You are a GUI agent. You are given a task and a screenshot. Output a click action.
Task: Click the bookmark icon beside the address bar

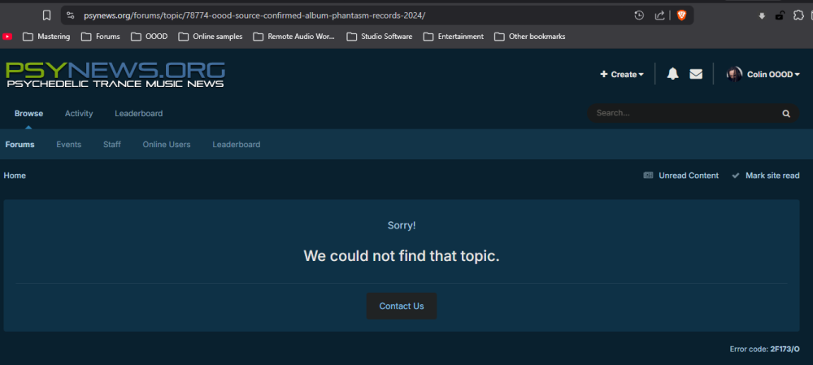[x=46, y=15]
